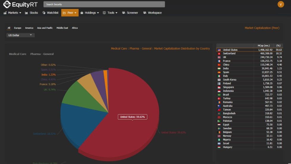The image size is (291, 164).
Task: Sort by the MCap (mn.) column header
Action: click(263, 46)
